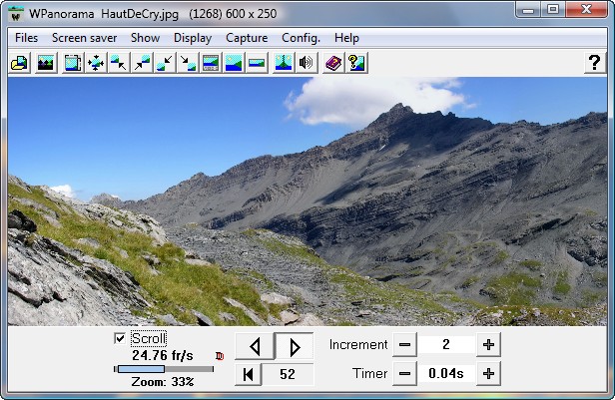The height and width of the screenshot is (400, 615).
Task: Click the picture-with-control-bar toolbar icon
Action: point(211,63)
